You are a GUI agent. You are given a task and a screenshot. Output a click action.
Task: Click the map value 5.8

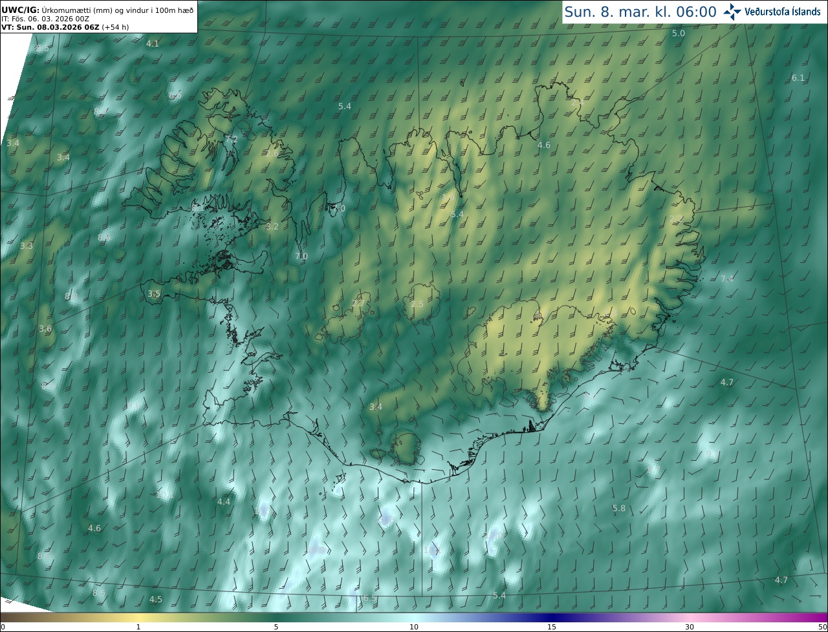pos(619,508)
